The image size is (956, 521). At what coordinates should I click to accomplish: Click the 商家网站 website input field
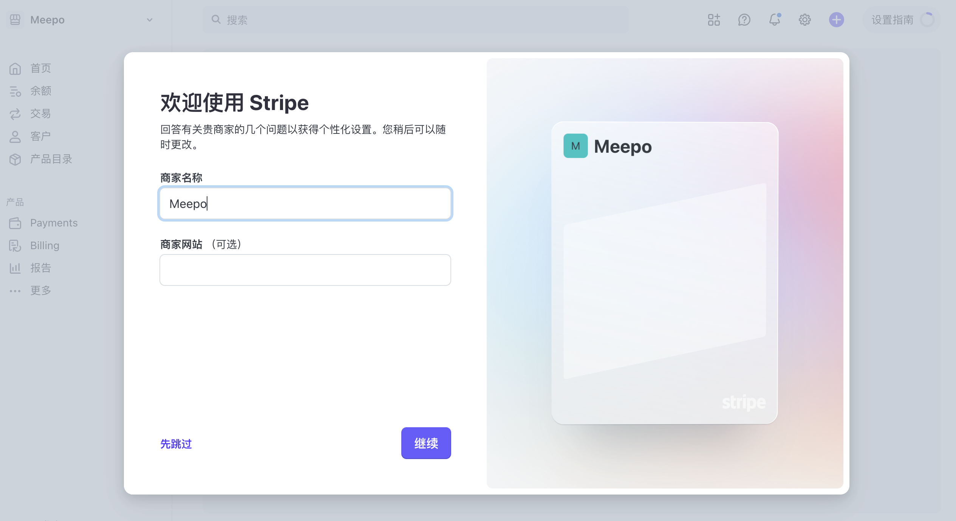(305, 270)
